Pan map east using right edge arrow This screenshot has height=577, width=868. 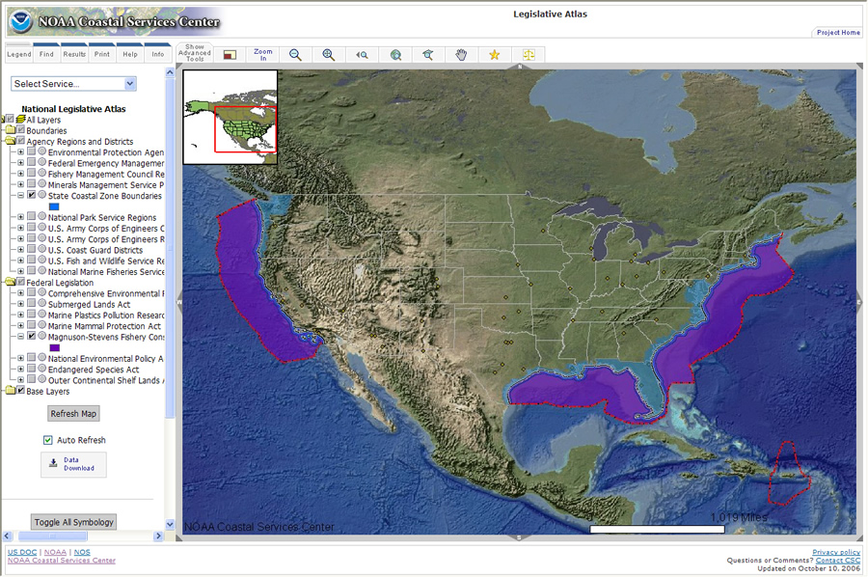point(859,302)
